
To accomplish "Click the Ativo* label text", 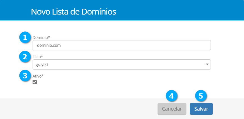I will [x=38, y=76].
